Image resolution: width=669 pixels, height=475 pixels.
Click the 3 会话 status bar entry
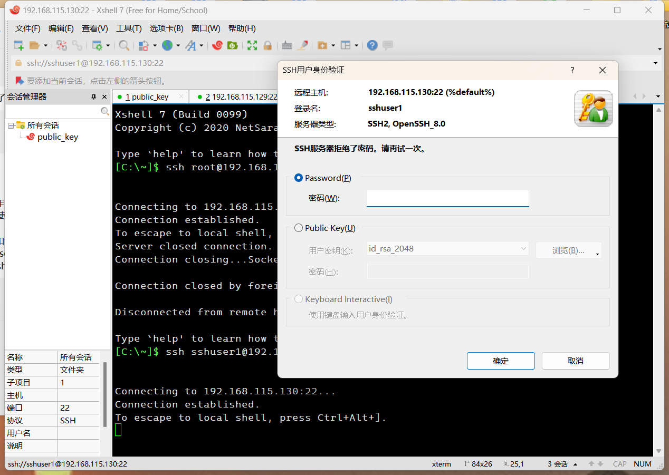click(558, 464)
